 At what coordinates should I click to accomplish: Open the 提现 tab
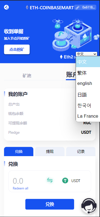pyautogui.click(x=50, y=151)
